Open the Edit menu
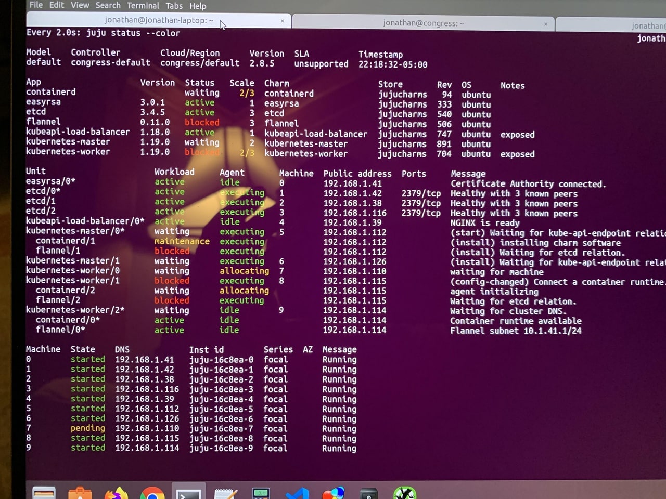This screenshot has height=499, width=666. 57,5
